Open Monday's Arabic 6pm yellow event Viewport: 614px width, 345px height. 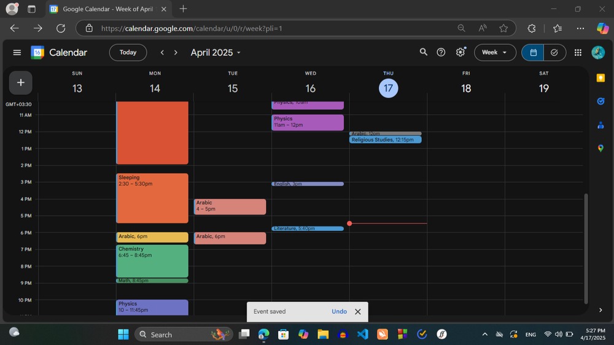pyautogui.click(x=152, y=237)
